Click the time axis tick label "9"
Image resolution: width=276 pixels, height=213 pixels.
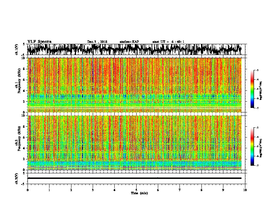click(223, 190)
